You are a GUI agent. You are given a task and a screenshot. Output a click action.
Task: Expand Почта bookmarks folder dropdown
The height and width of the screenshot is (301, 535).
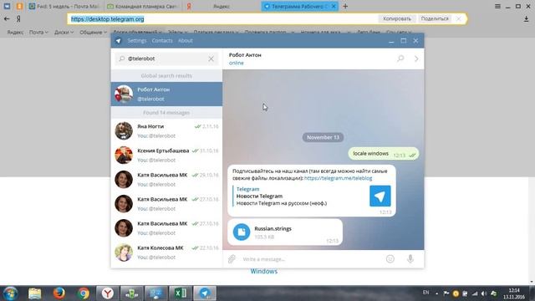[x=38, y=32]
